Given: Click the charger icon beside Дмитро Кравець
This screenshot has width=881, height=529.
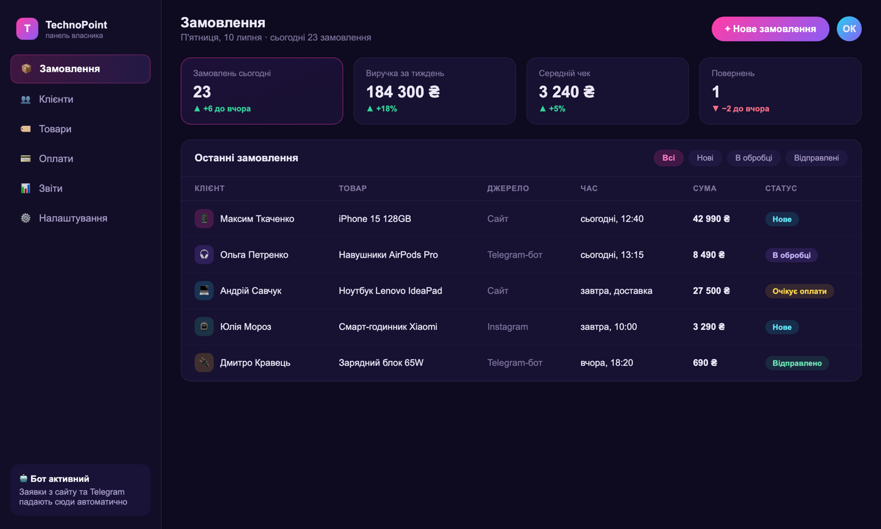Looking at the screenshot, I should [204, 363].
